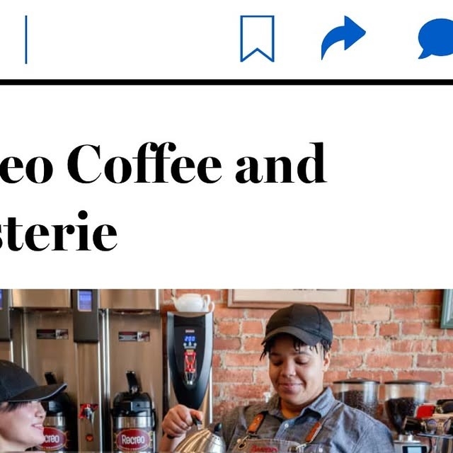453x453 pixels.
Task: Click the black baseball cap on barista
Action: tap(298, 324)
